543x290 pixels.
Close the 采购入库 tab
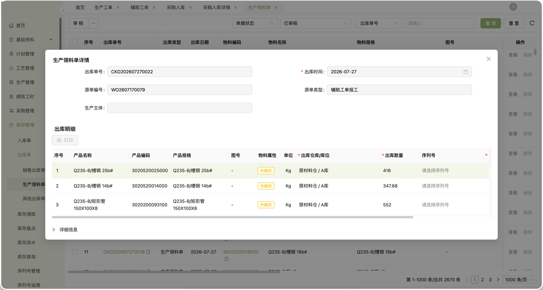190,7
